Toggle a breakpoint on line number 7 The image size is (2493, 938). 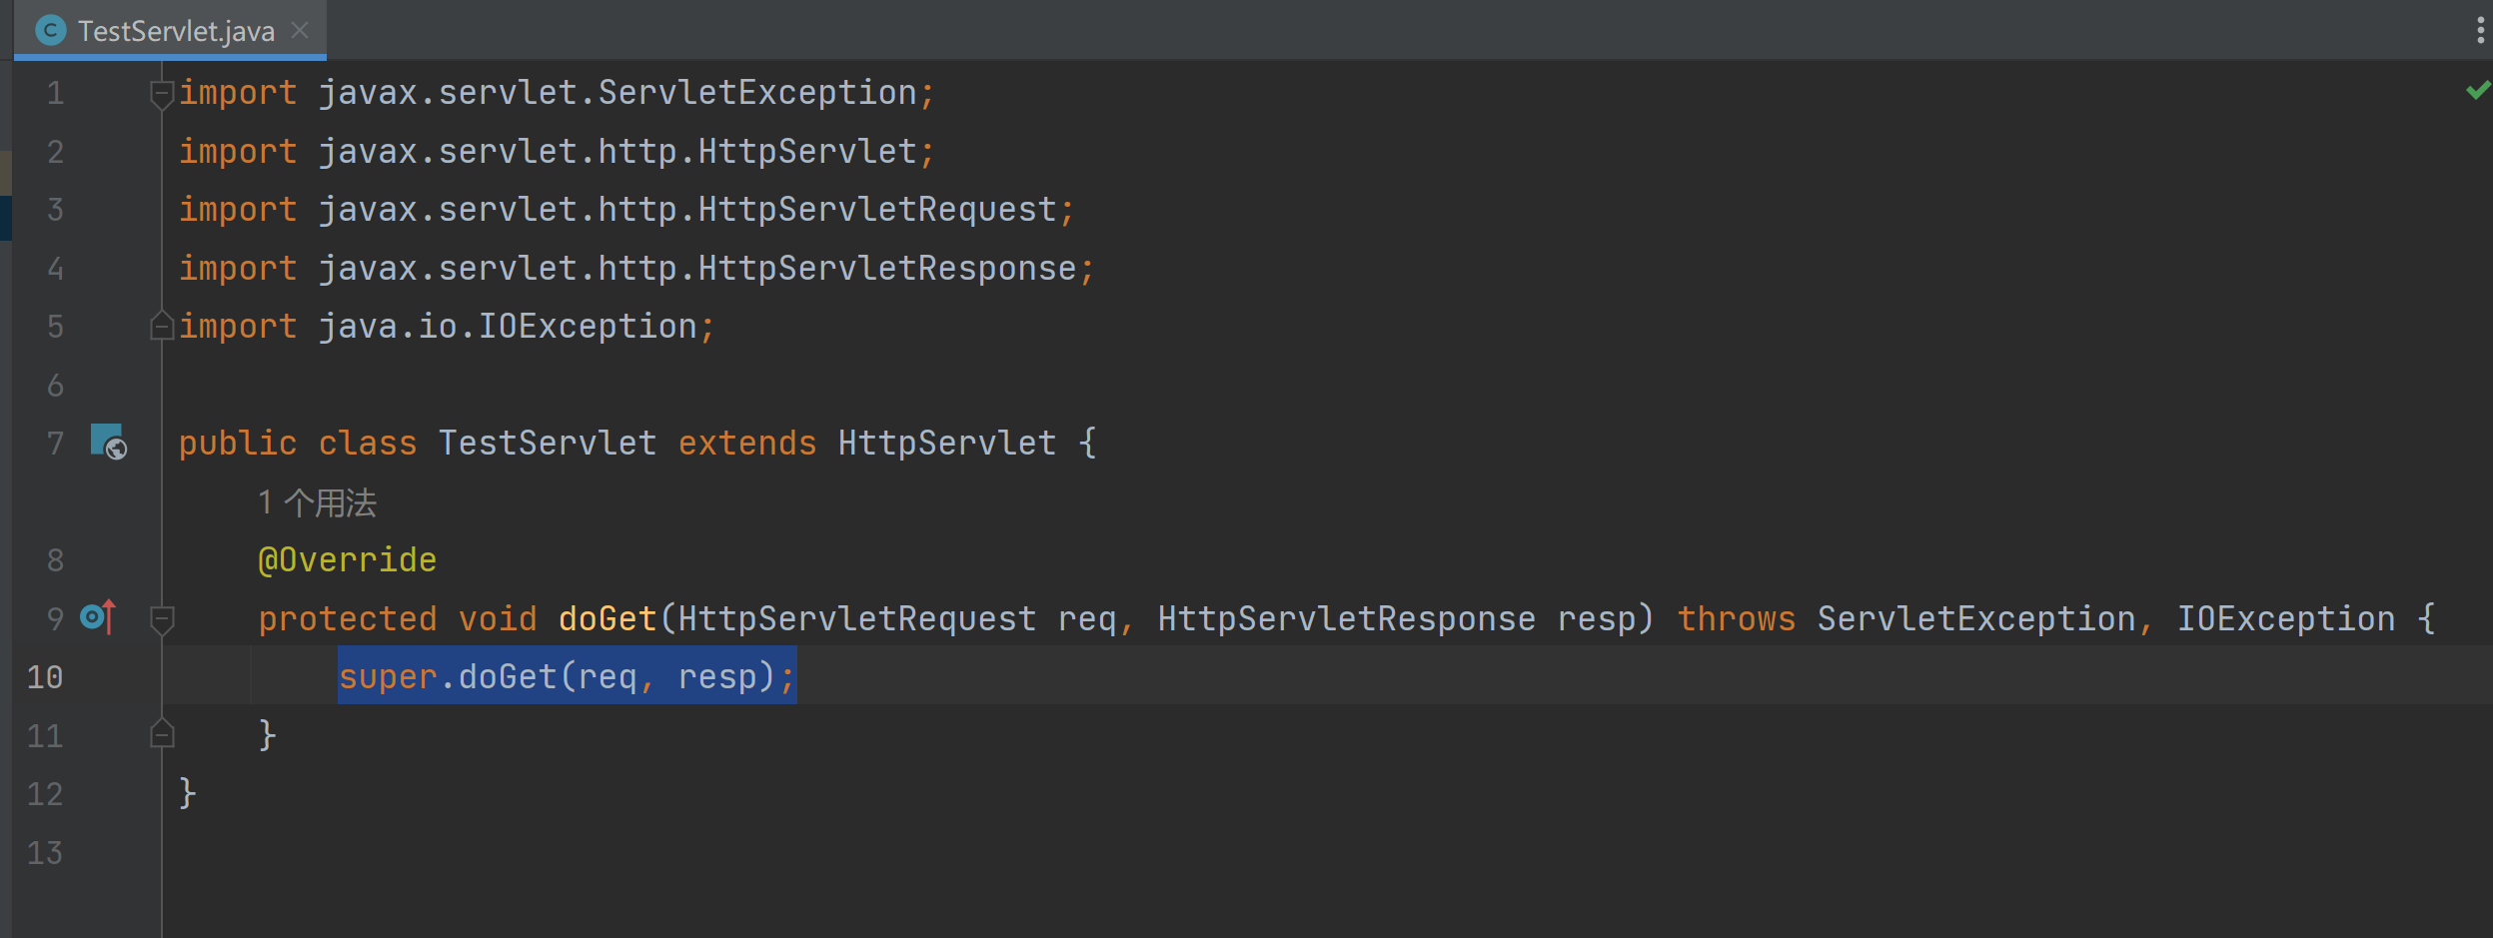(55, 443)
